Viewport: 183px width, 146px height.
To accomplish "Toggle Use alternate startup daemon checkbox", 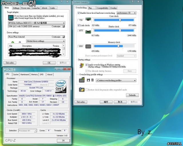I will pyautogui.click(x=86, y=71).
